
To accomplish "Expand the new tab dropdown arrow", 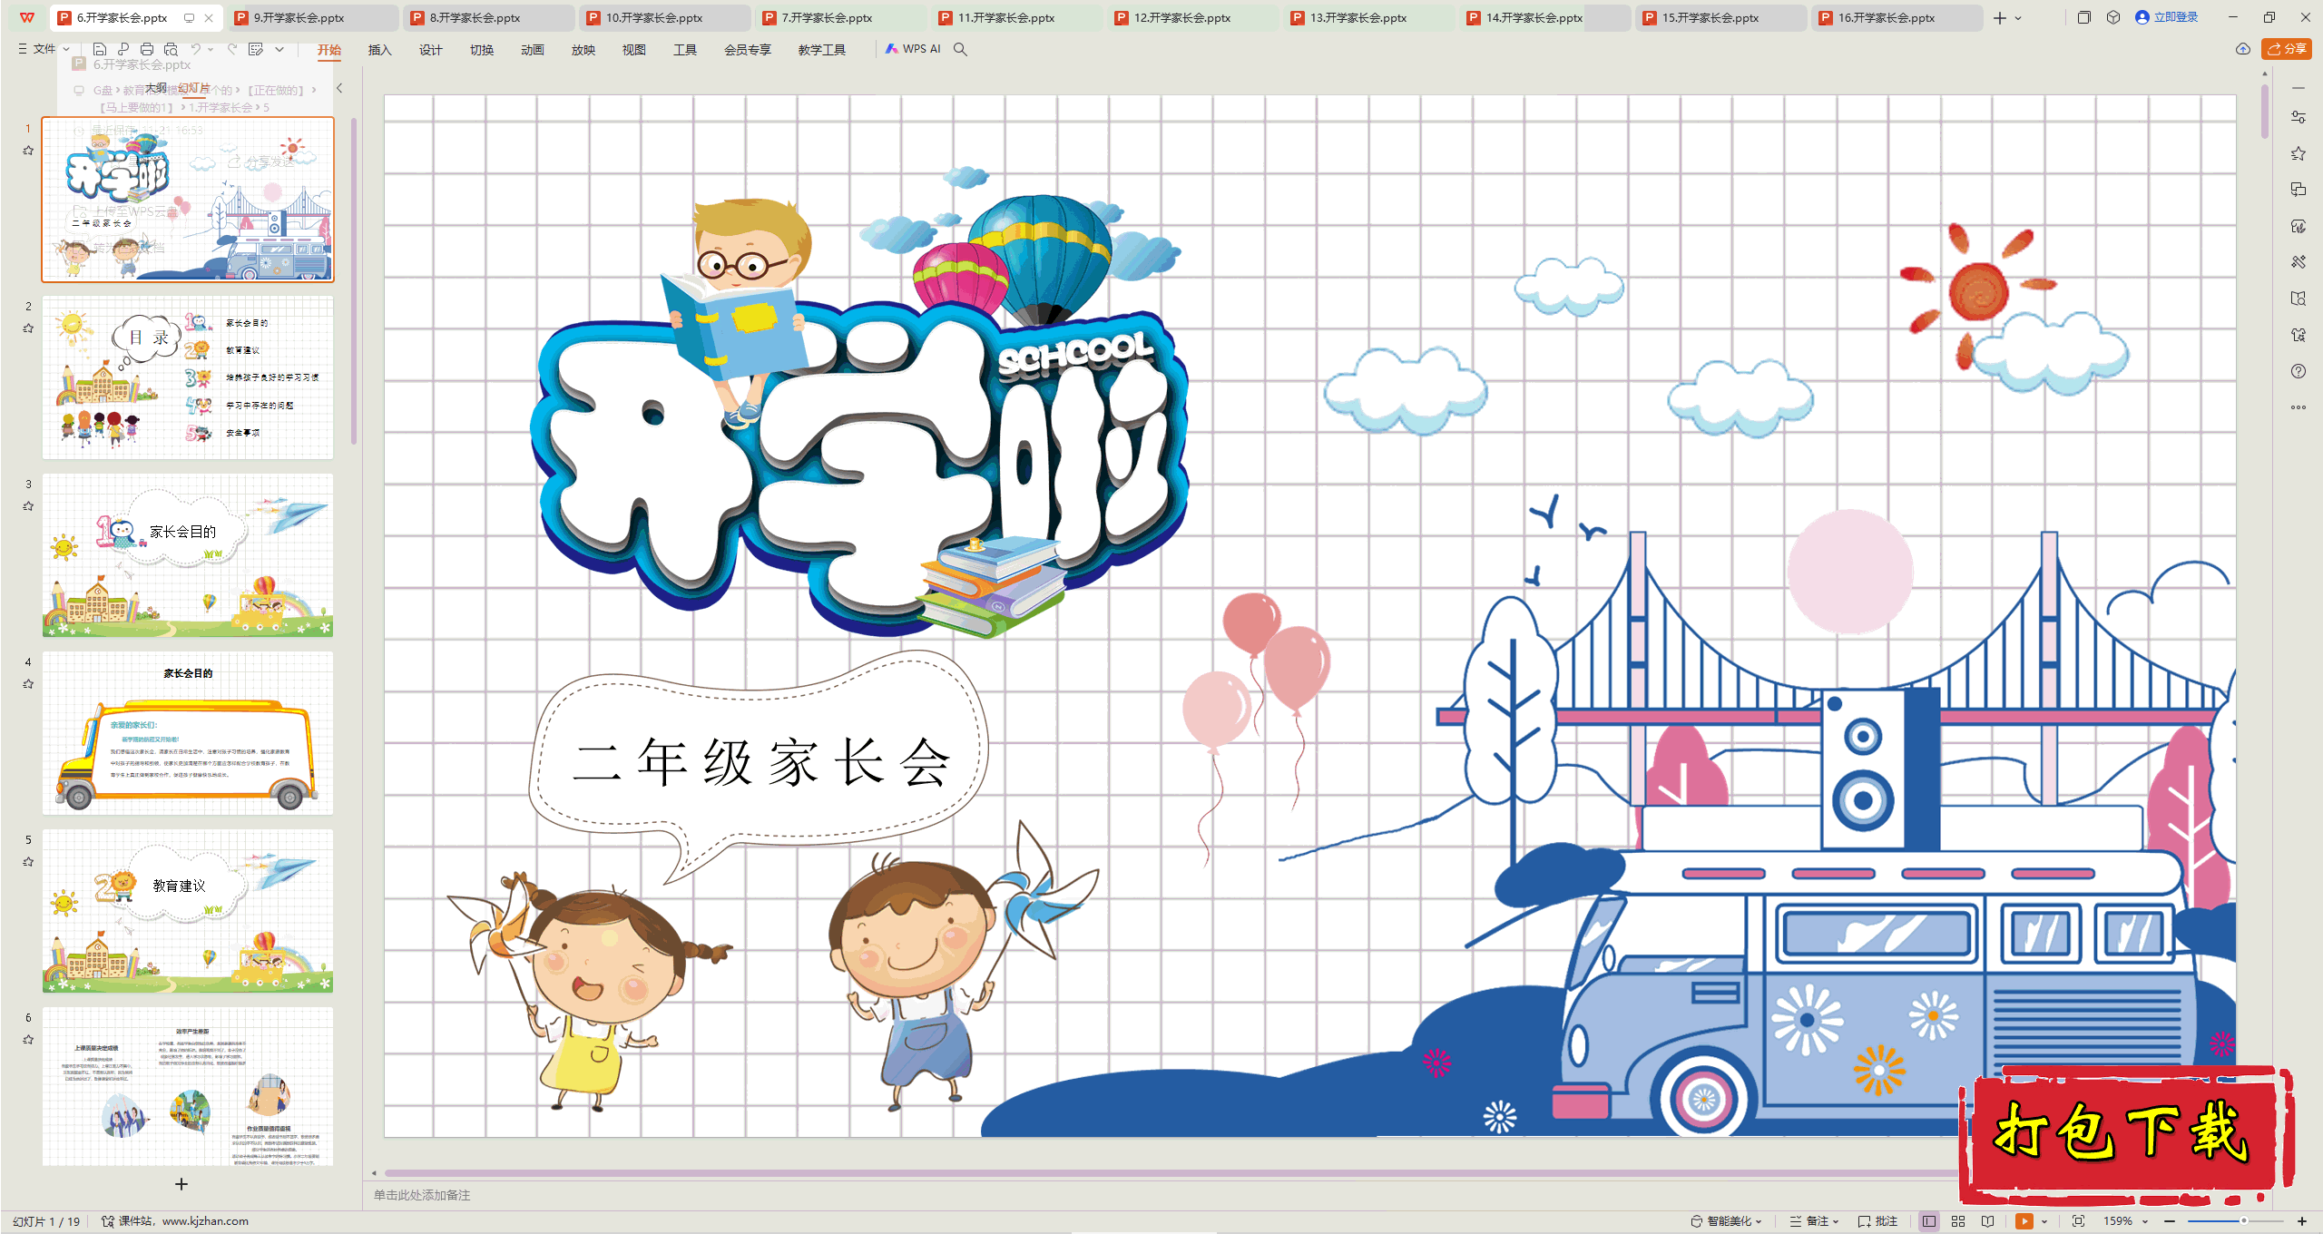I will click(2018, 17).
